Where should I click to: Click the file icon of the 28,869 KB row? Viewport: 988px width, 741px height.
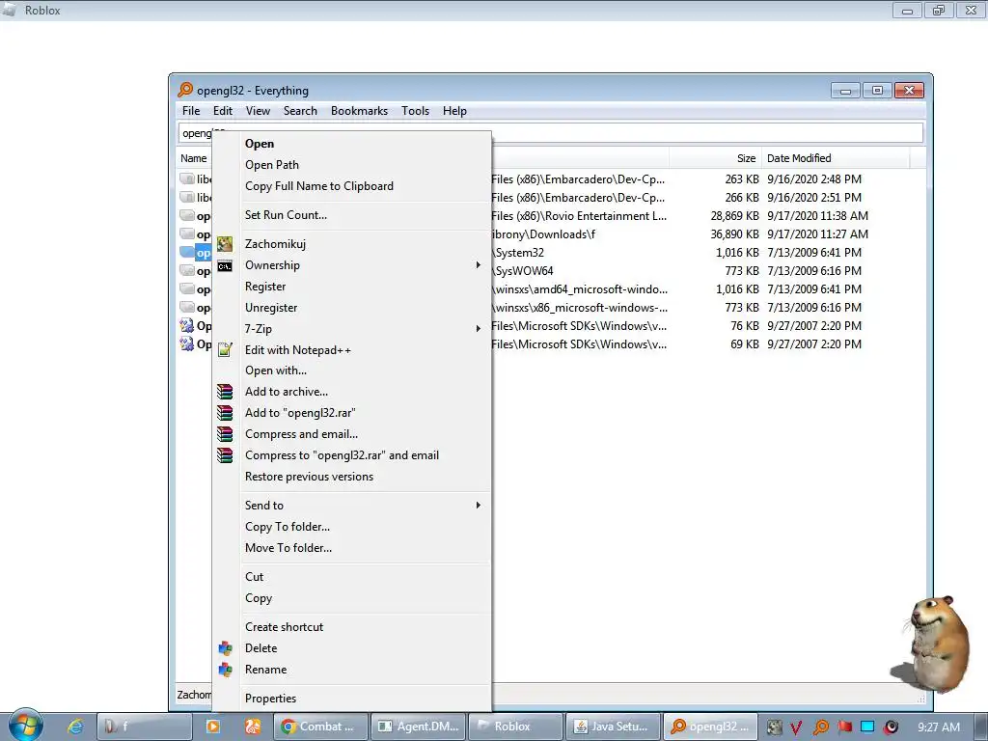point(187,215)
